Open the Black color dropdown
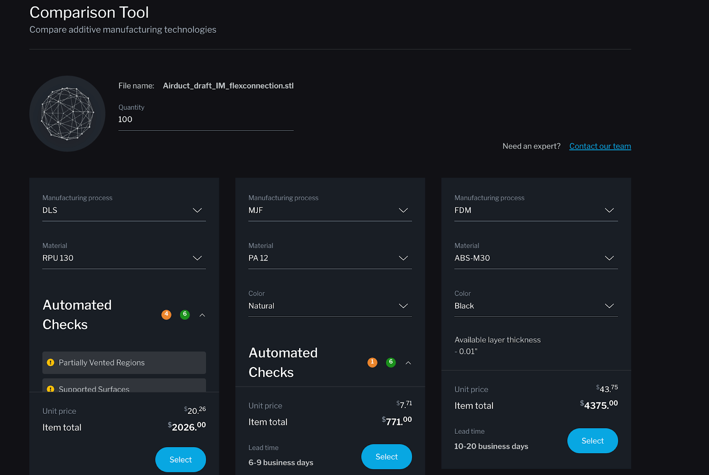Viewport: 709px width, 475px height. tap(536, 306)
